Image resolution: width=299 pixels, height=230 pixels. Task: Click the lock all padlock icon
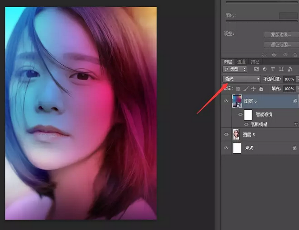coord(261,89)
